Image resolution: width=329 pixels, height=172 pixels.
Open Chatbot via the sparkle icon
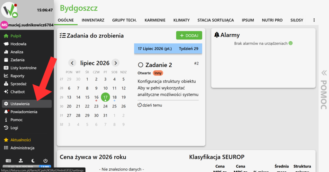click(x=6, y=92)
